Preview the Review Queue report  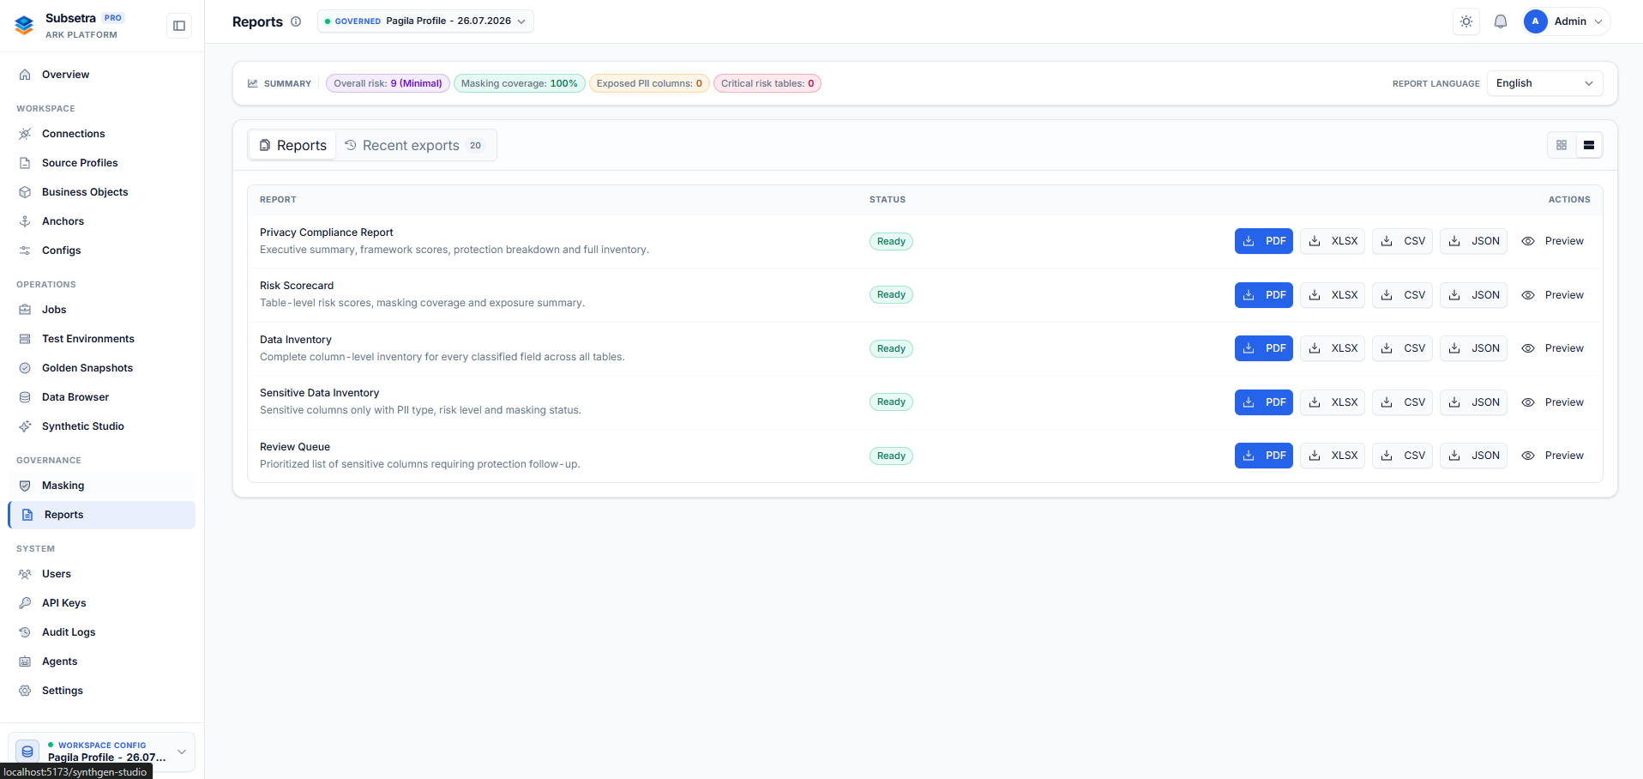pos(1553,456)
